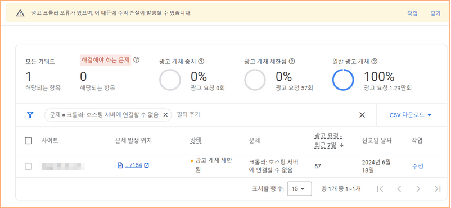Click the 총 1개 중 1~1개 text
Image resolution: width=451 pixels, height=208 pixels.
(x=341, y=189)
